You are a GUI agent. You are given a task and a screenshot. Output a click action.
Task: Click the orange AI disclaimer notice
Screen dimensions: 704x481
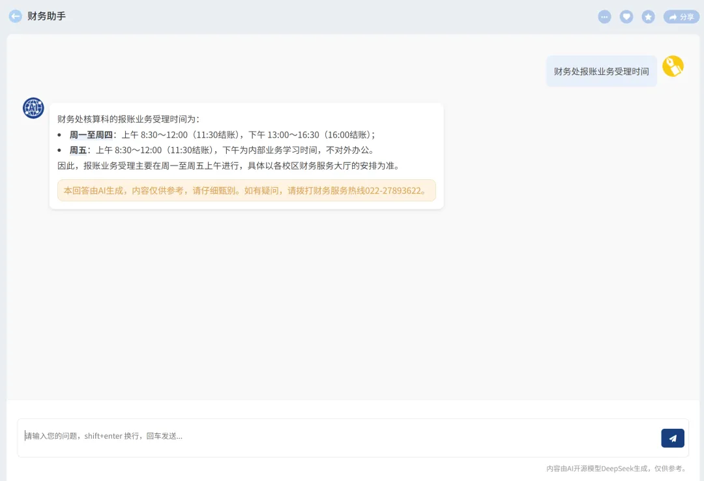click(246, 190)
